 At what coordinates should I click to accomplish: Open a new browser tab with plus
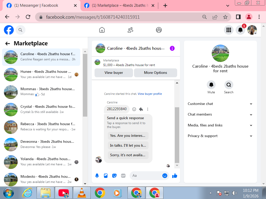165,6
